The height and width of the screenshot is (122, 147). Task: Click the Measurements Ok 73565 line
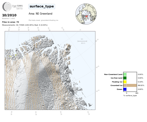pyautogui.click(x=25, y=25)
